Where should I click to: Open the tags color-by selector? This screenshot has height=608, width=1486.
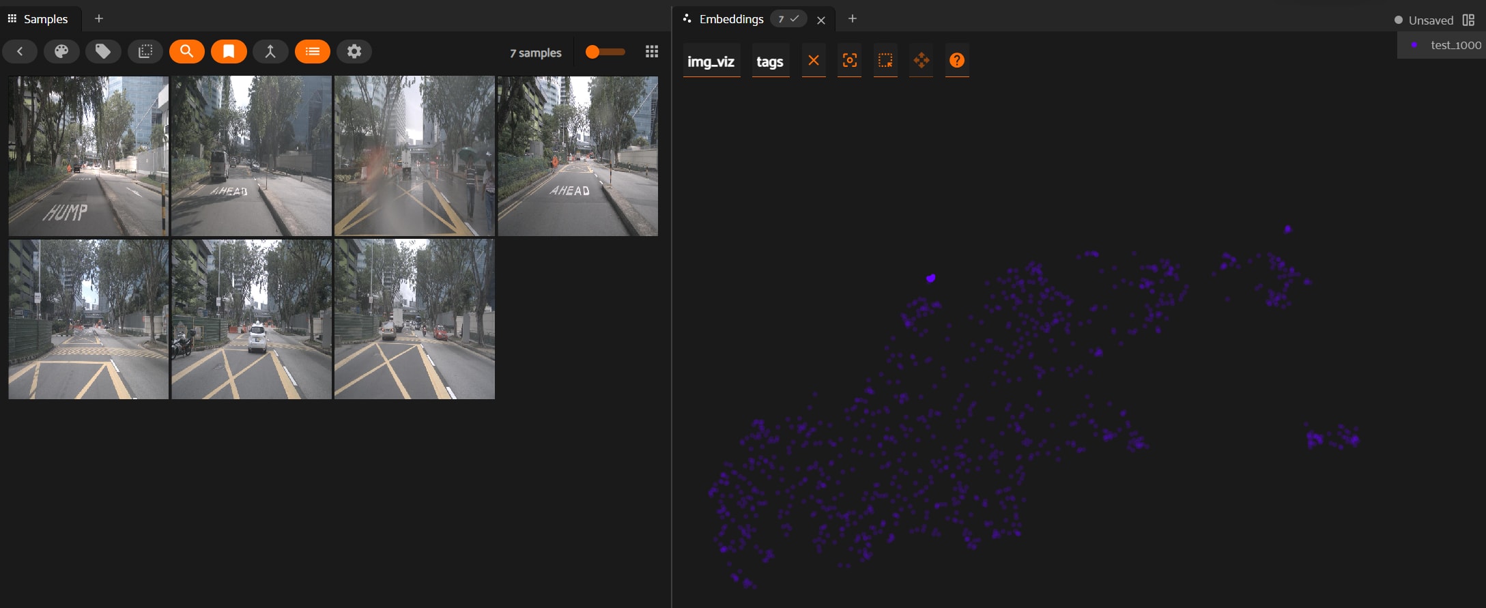(x=770, y=61)
